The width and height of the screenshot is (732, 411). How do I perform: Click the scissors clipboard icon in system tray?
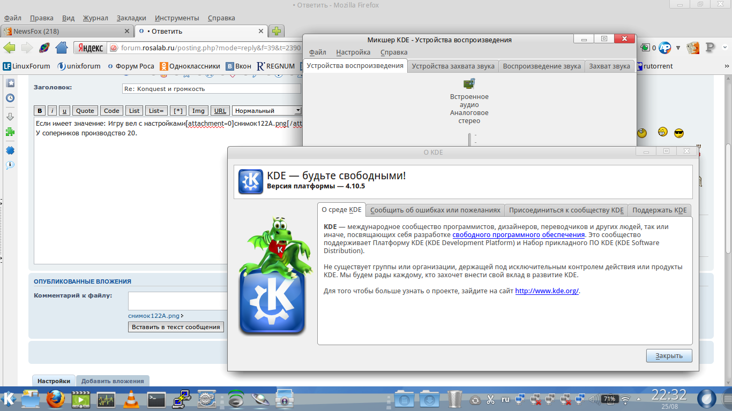(490, 399)
